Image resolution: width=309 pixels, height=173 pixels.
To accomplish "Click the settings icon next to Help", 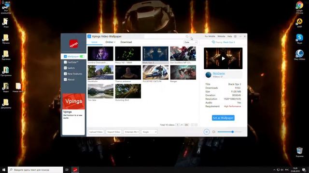I will pyautogui.click(x=235, y=37).
